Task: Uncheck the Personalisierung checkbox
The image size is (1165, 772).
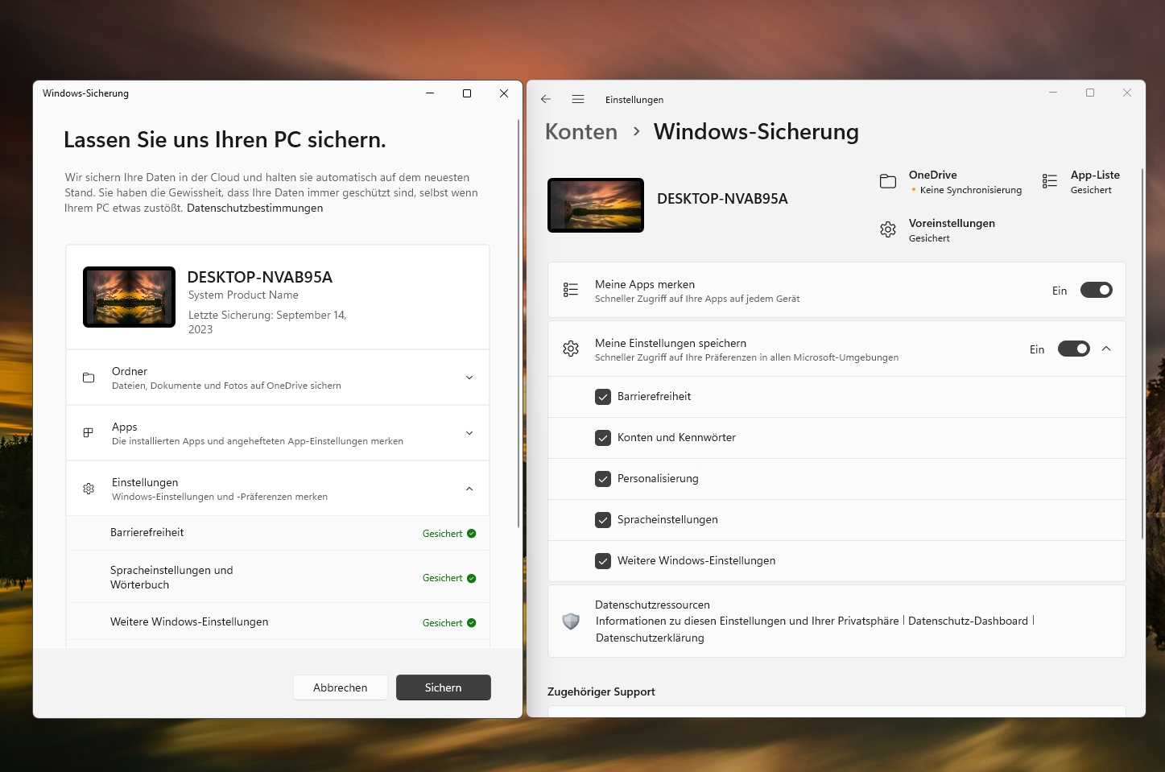Action: (x=603, y=479)
